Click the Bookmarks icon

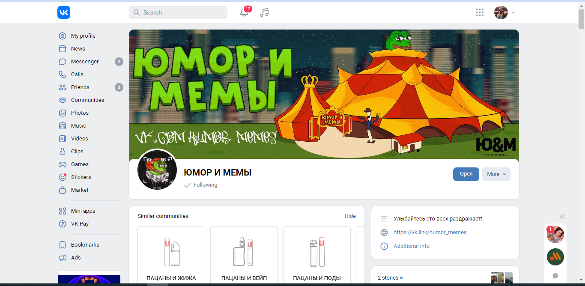[x=63, y=245]
